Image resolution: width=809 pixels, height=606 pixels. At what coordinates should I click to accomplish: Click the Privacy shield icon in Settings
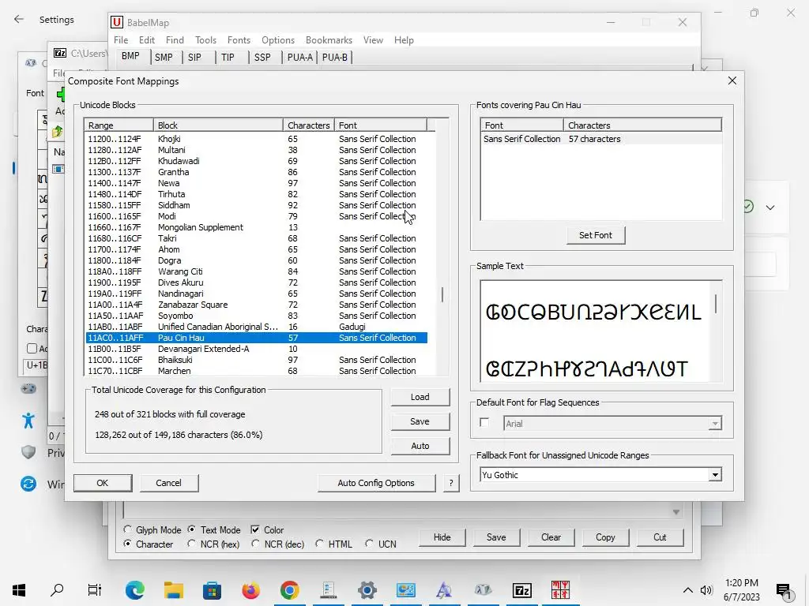click(28, 452)
